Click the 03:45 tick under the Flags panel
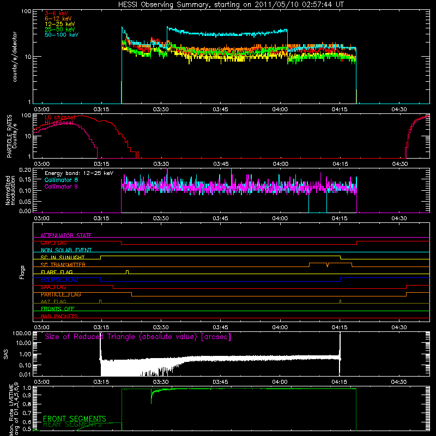 [x=220, y=328]
